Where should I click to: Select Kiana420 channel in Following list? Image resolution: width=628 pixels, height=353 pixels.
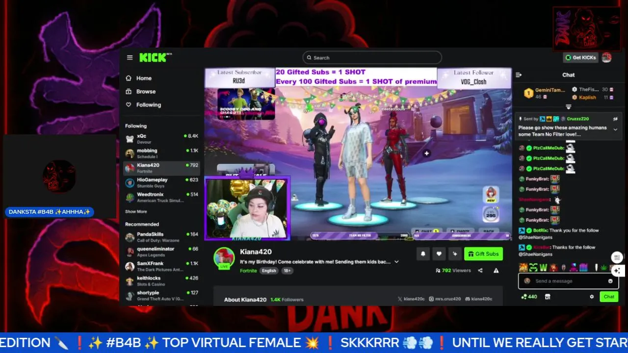(161, 168)
